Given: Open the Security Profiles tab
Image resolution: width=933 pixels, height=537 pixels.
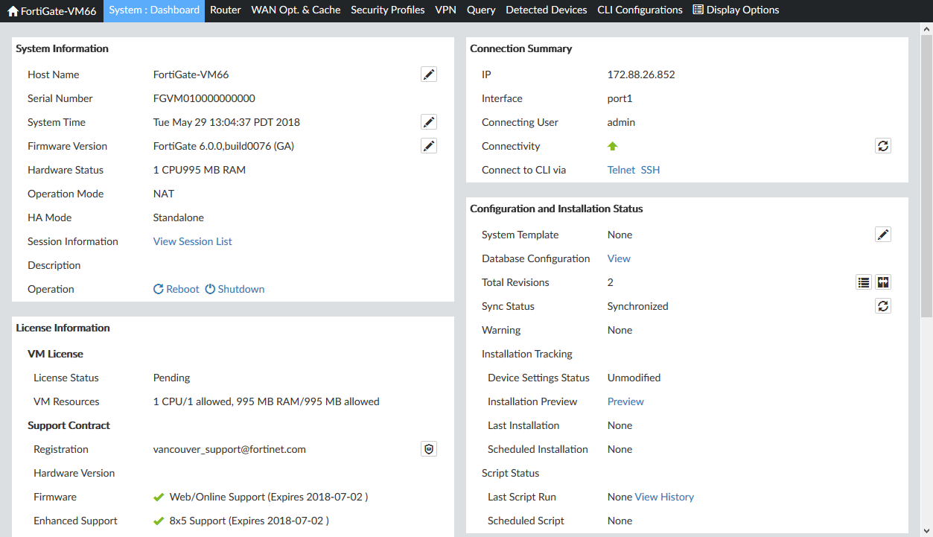Looking at the screenshot, I should click(387, 10).
